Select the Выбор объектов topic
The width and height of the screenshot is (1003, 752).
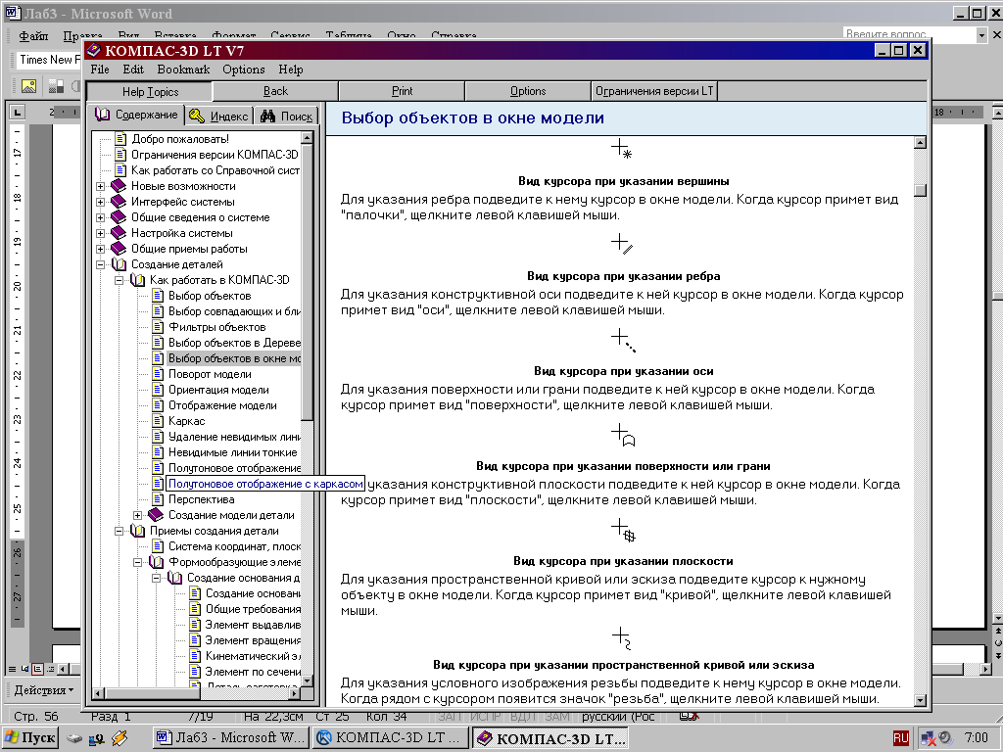point(210,296)
